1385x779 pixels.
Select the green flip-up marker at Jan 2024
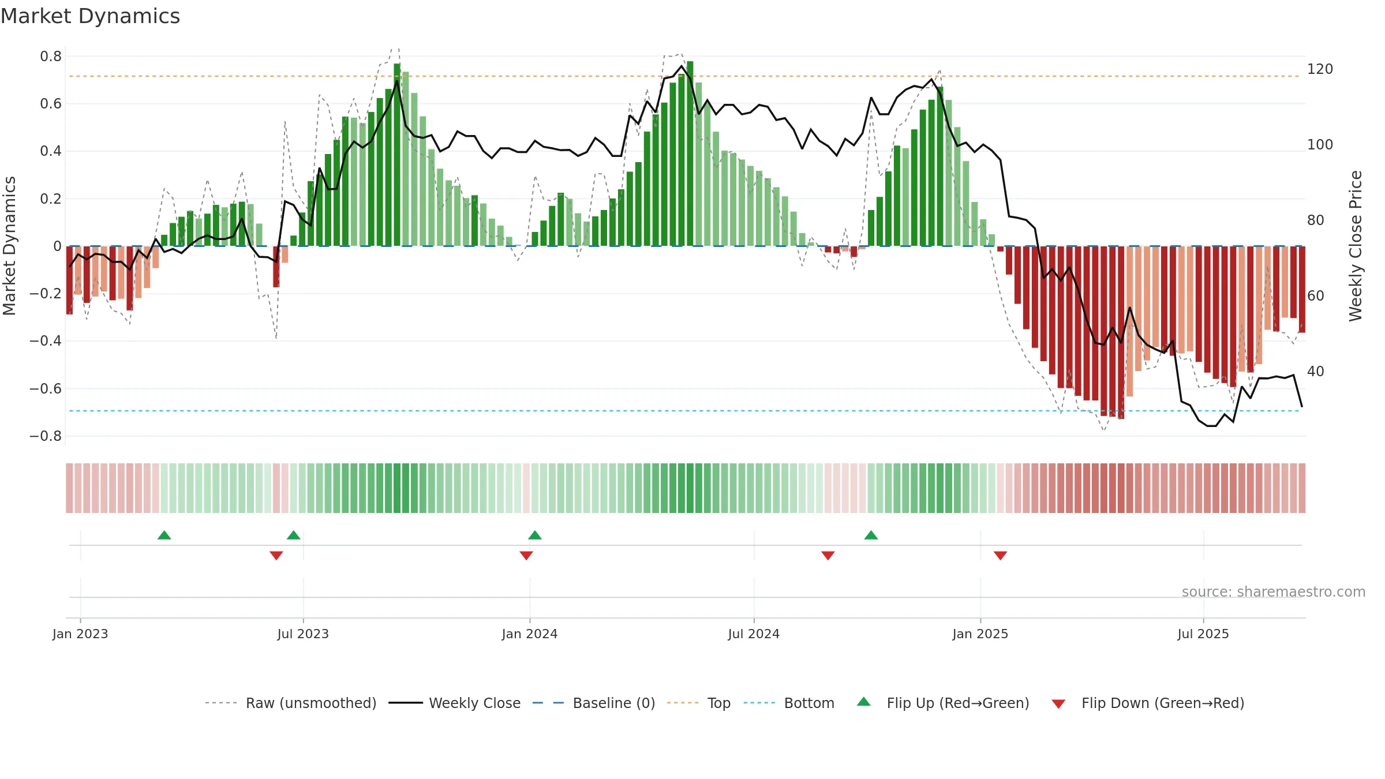(x=535, y=535)
